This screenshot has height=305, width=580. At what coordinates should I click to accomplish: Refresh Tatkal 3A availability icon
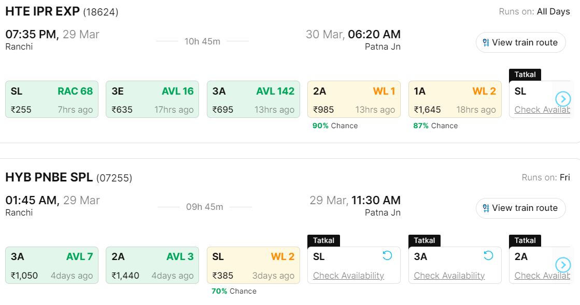tap(488, 255)
